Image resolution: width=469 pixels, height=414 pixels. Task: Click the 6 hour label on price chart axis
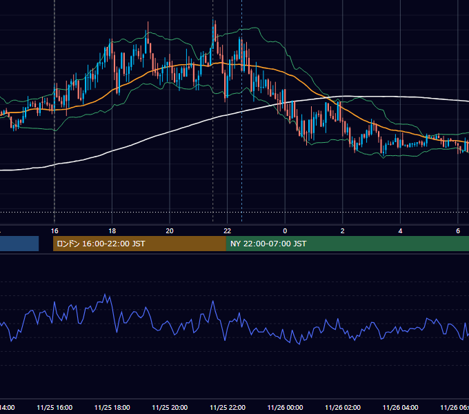tap(458, 231)
